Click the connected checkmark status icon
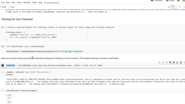 click(x=169, y=7)
